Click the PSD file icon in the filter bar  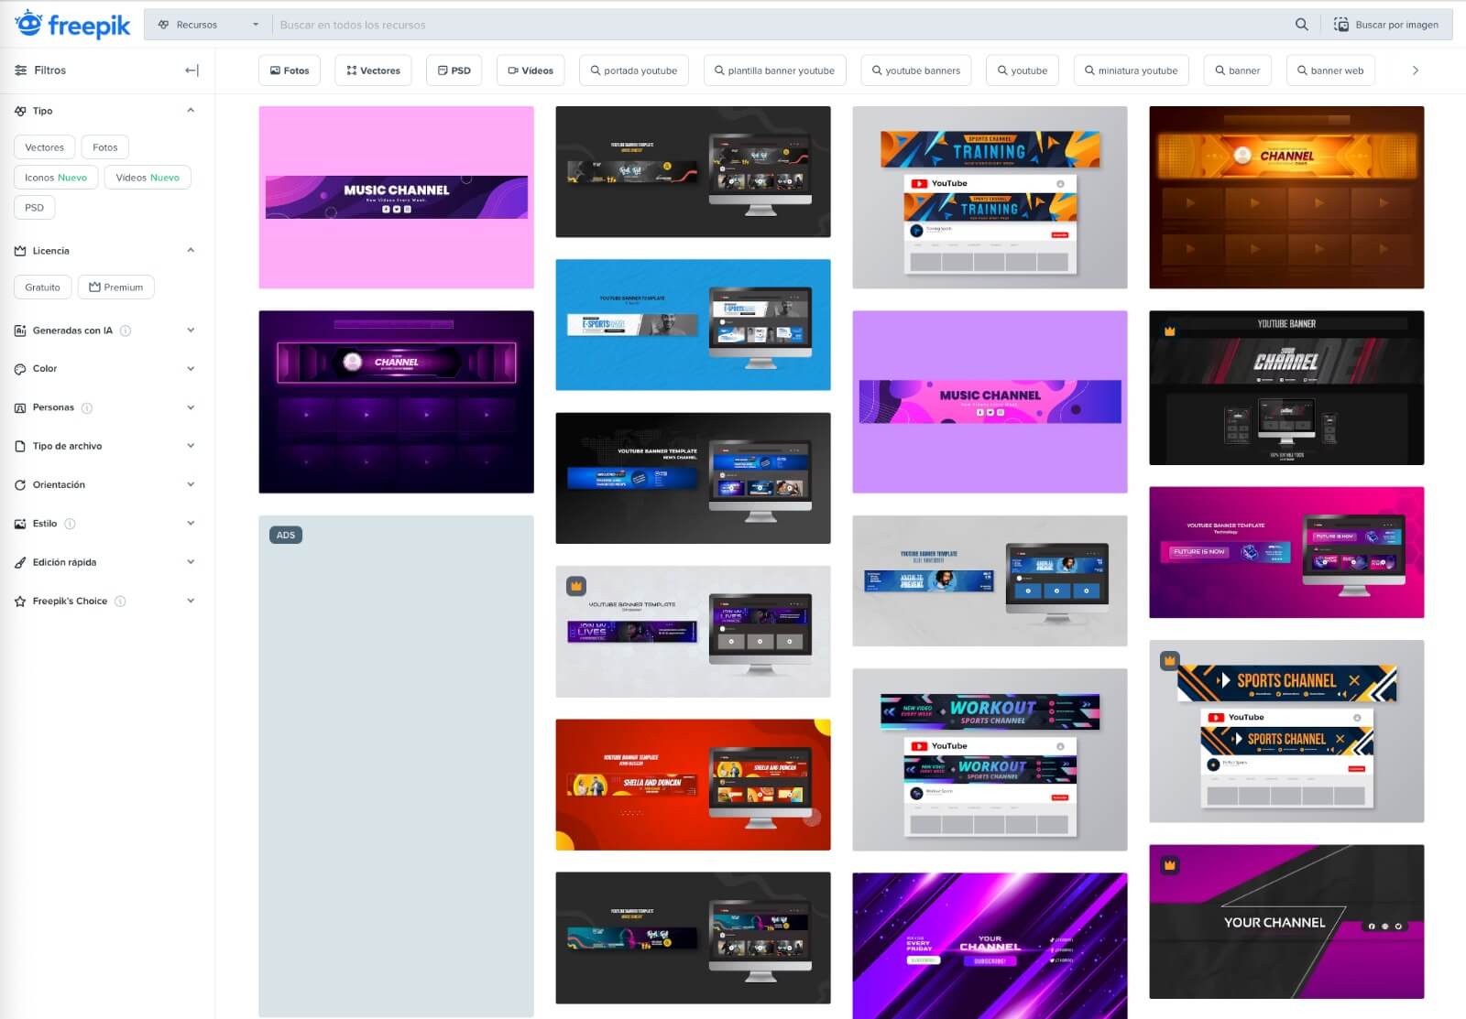(443, 70)
